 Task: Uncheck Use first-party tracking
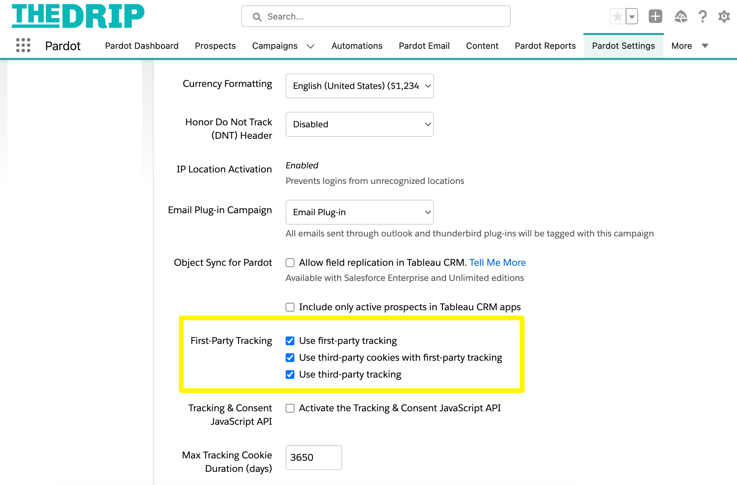coord(290,341)
